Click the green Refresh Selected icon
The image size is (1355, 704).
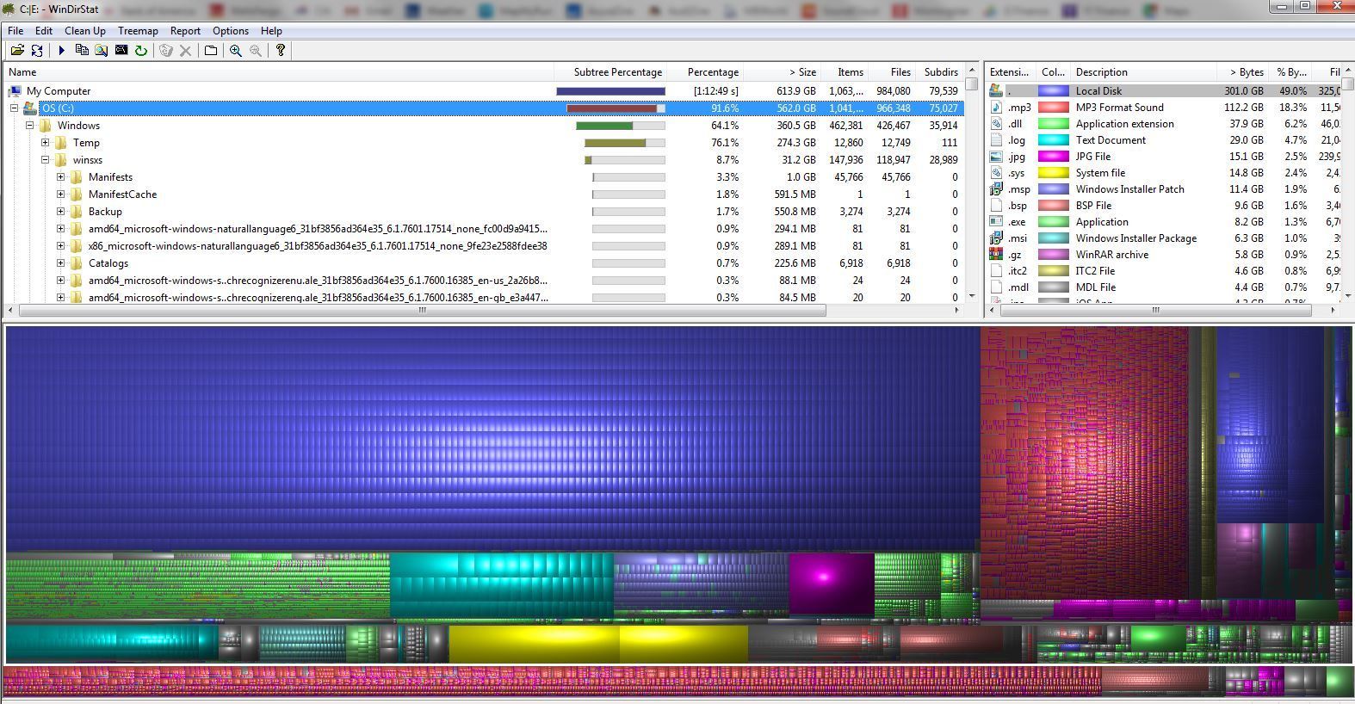point(140,51)
